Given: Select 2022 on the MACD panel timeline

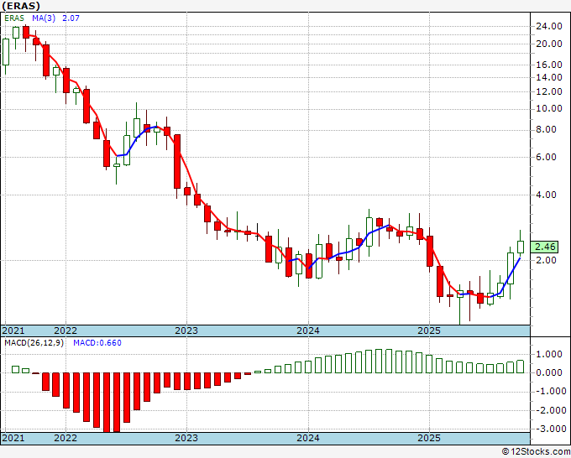Looking at the screenshot, I should [65, 438].
